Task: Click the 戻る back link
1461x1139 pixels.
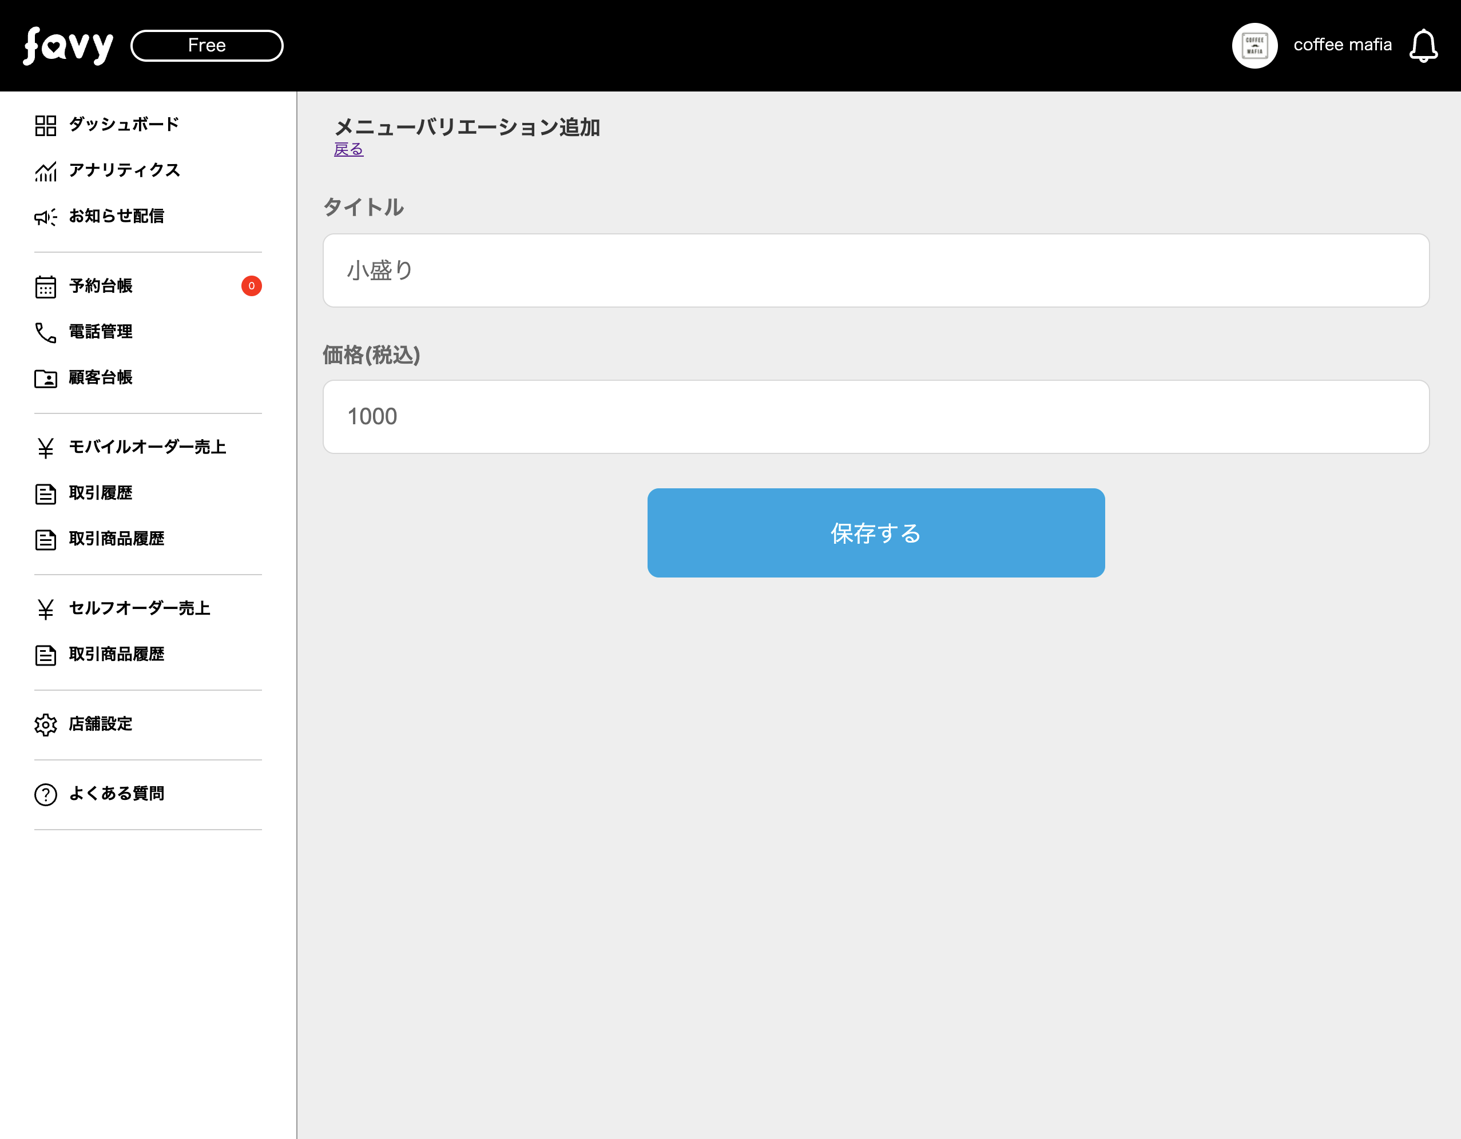Action: (348, 149)
